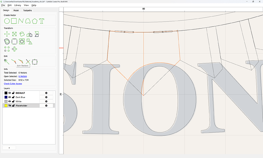This screenshot has height=158, width=263.
Task: Open the Linear Array tool
Action: coord(7,49)
